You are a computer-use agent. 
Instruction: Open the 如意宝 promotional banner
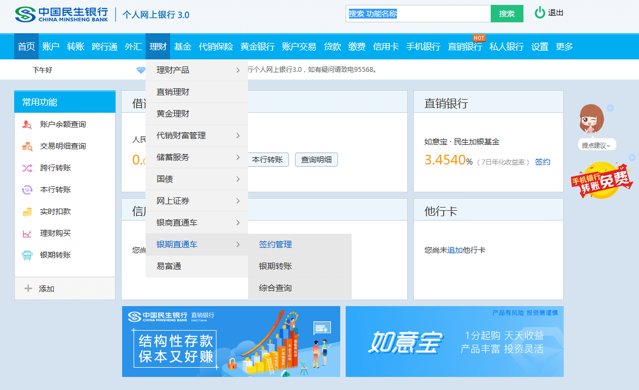click(x=455, y=342)
